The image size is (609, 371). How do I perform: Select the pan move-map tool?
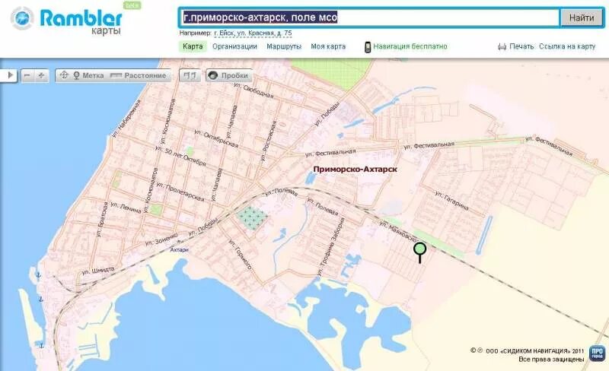tap(64, 76)
